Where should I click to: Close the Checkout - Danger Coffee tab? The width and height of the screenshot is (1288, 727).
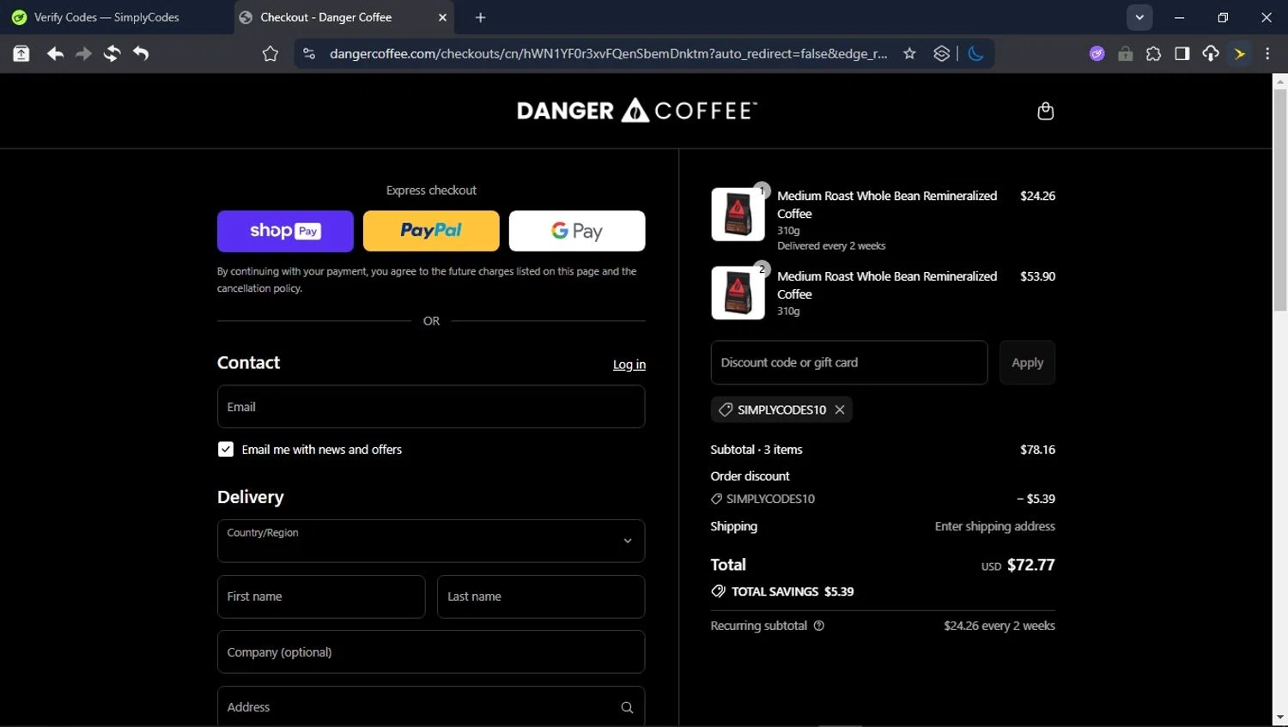442,17
